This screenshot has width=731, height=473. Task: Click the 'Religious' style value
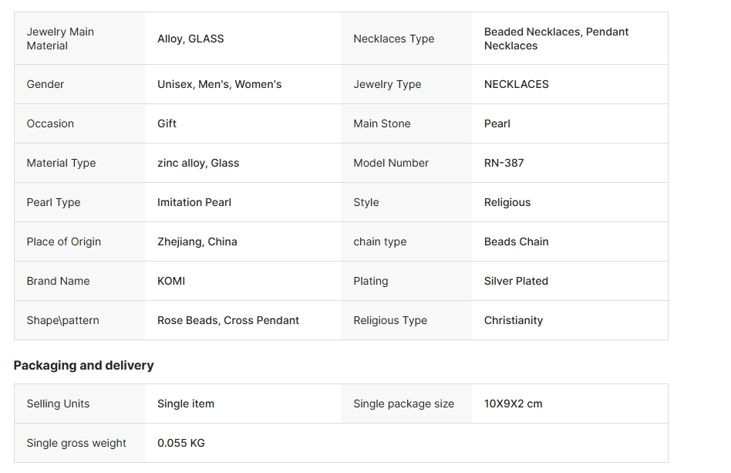pos(507,202)
